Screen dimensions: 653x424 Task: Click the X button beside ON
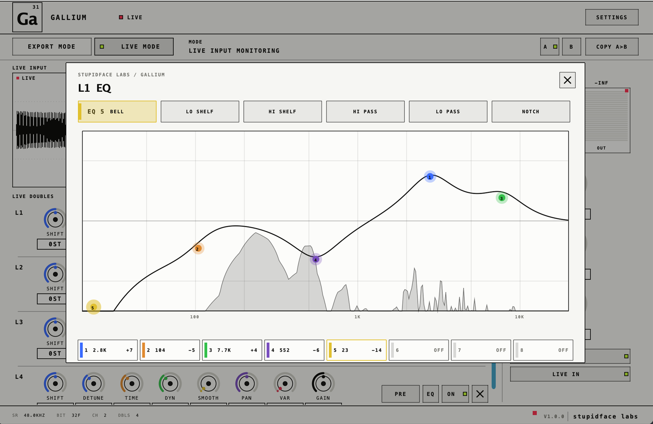[480, 394]
